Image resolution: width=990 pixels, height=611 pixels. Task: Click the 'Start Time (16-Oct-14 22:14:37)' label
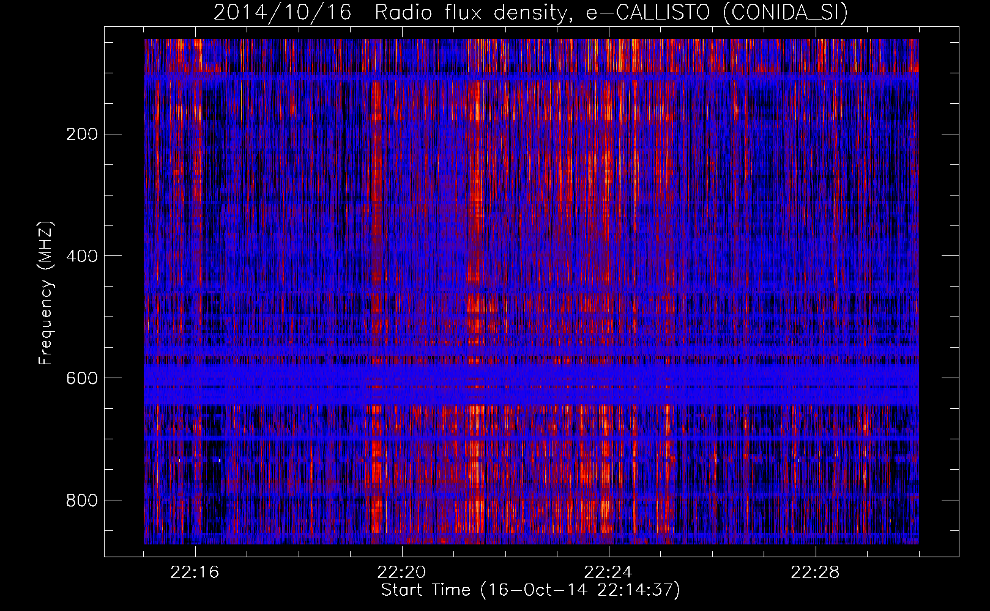pyautogui.click(x=530, y=590)
